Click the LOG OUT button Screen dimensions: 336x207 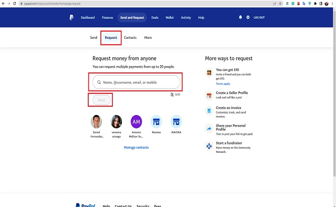[x=259, y=18]
